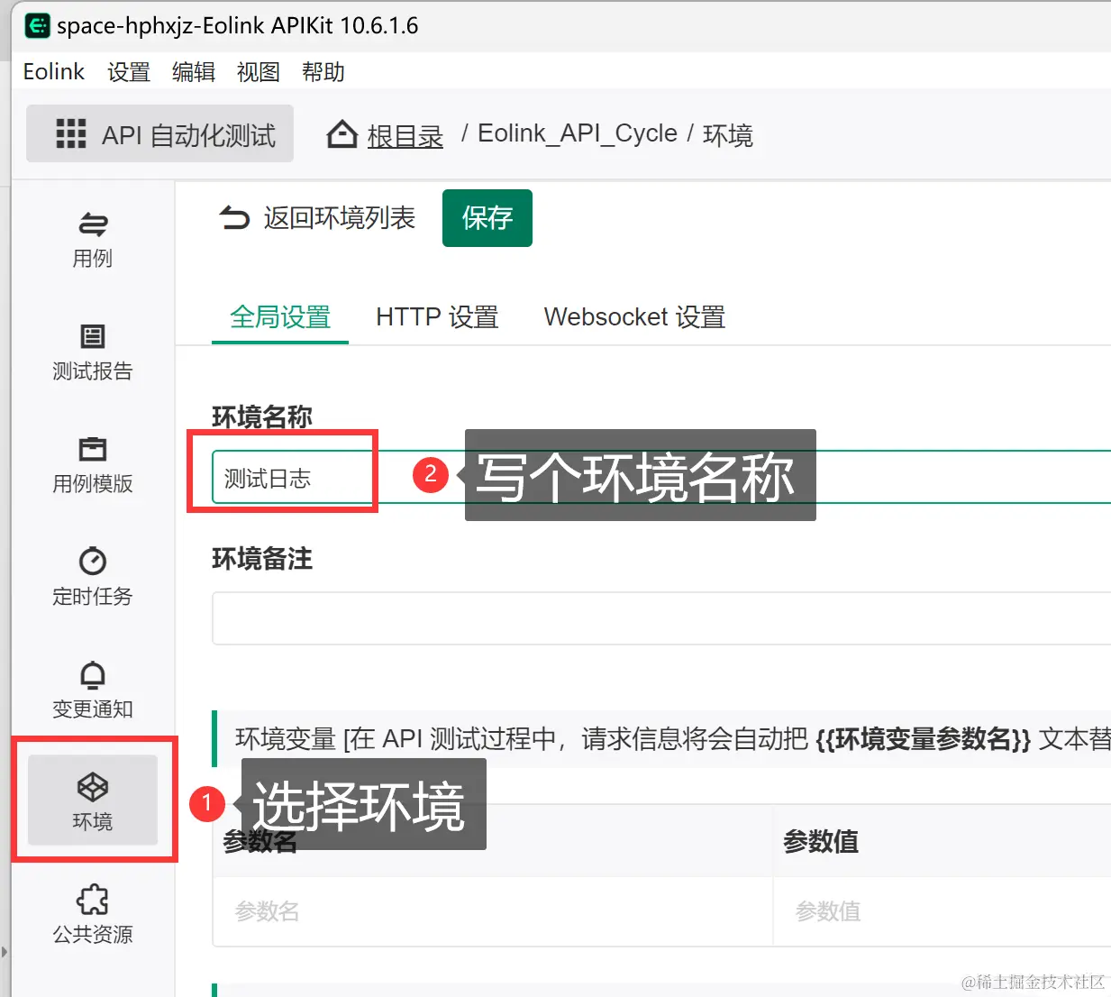The height and width of the screenshot is (997, 1111).
Task: Click the home icon beside 根目录
Action: [341, 134]
